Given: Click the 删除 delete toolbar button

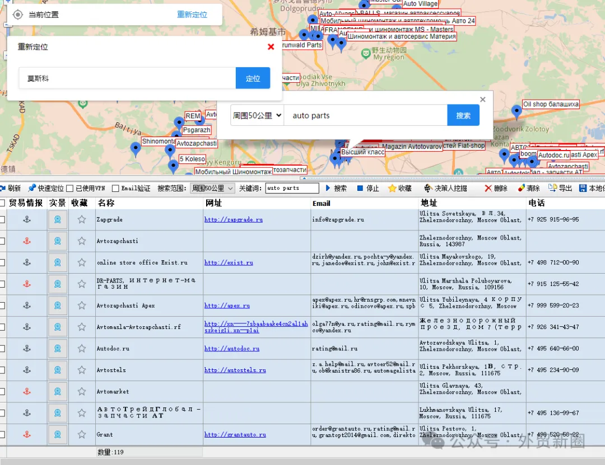Looking at the screenshot, I should (x=496, y=188).
